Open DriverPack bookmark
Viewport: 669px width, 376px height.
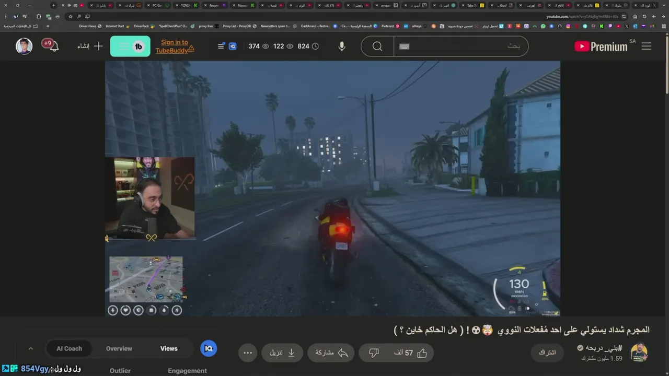tap(144, 26)
